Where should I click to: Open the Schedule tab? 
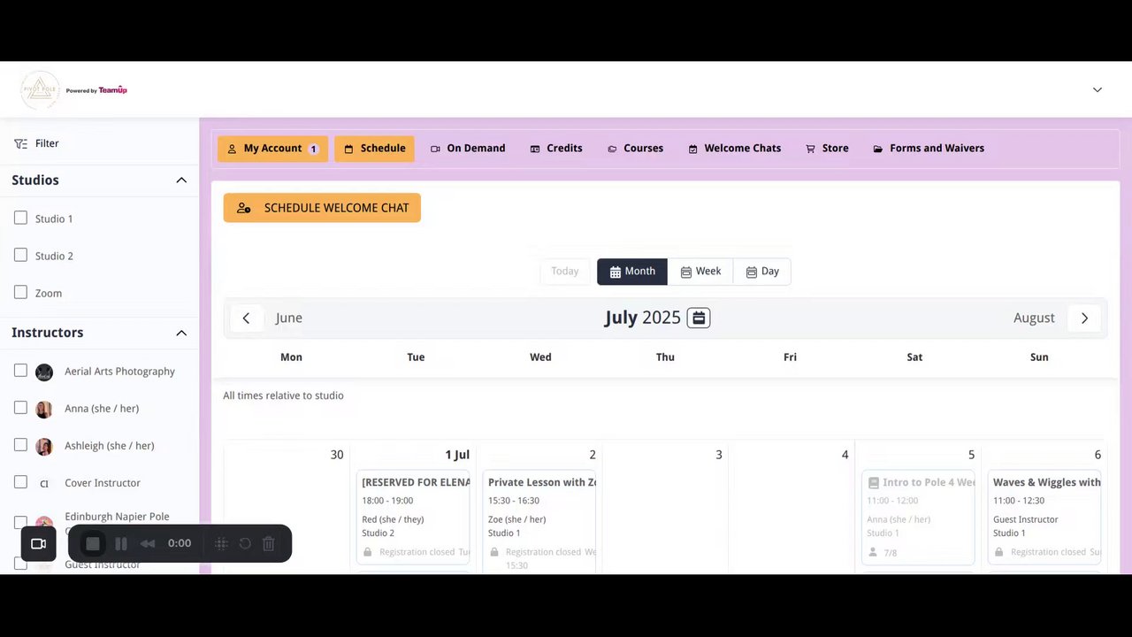(374, 149)
